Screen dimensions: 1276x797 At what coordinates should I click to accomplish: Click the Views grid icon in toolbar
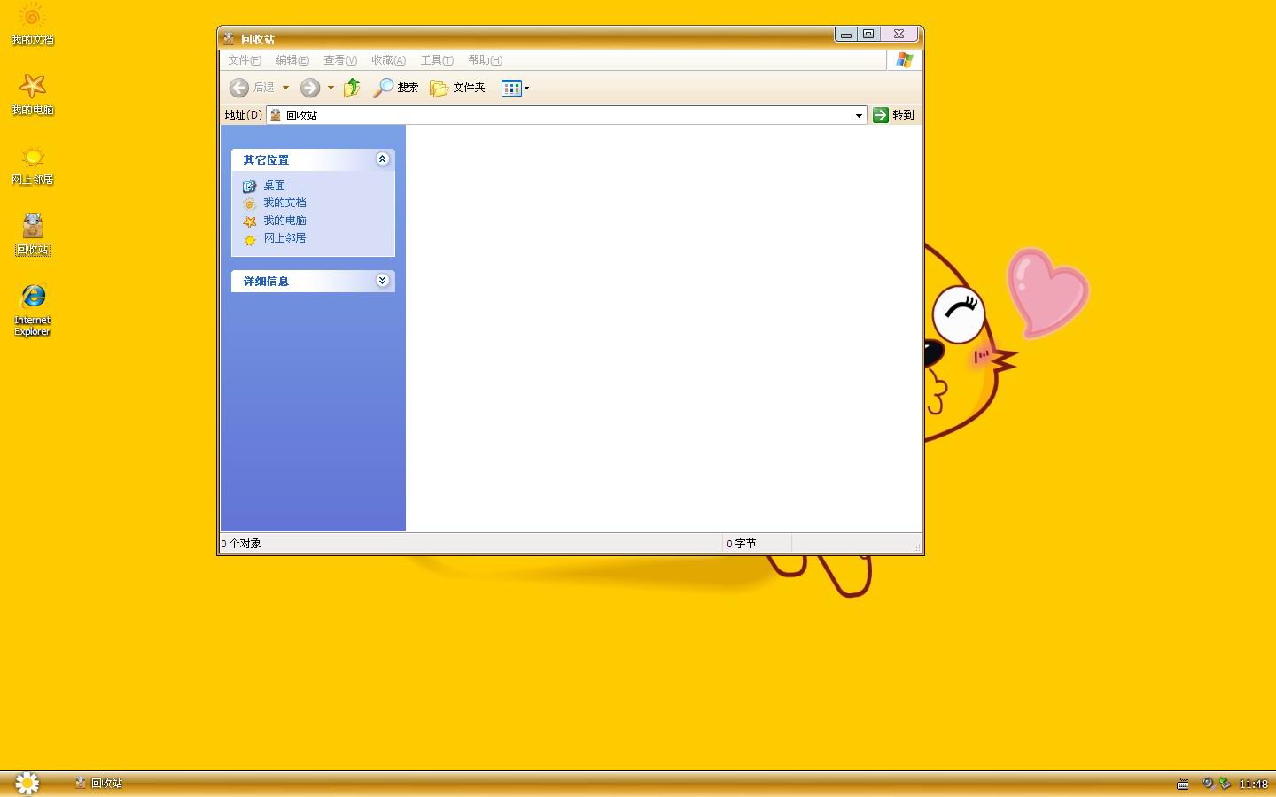tap(511, 88)
